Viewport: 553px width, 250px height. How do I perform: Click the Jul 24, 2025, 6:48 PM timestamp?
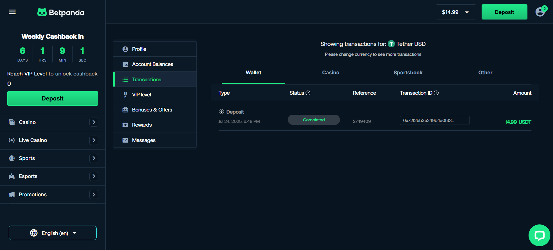coord(239,121)
